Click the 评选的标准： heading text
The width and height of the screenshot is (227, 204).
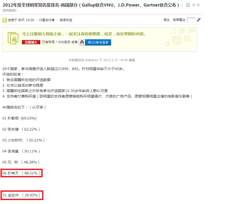pyautogui.click(x=13, y=74)
